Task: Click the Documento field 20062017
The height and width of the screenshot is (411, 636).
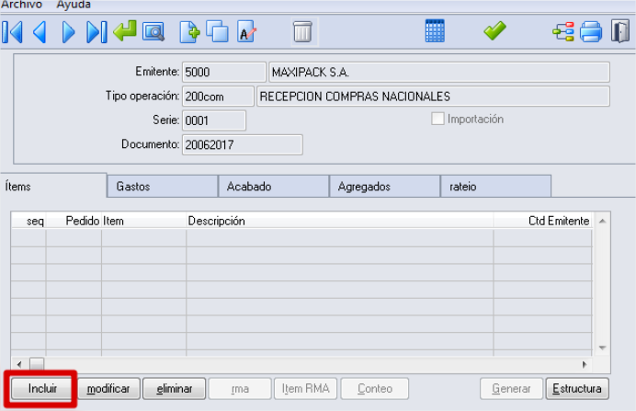Action: 242,145
